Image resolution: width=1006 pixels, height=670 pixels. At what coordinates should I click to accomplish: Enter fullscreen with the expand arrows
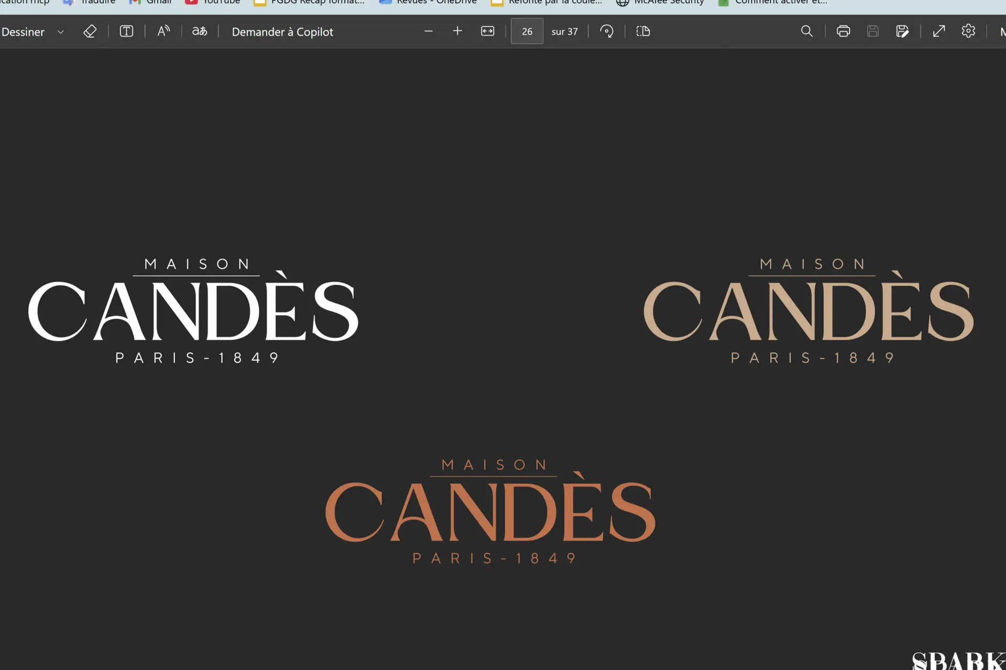coord(939,31)
